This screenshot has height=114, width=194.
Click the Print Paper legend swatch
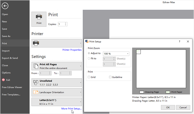(168, 92)
